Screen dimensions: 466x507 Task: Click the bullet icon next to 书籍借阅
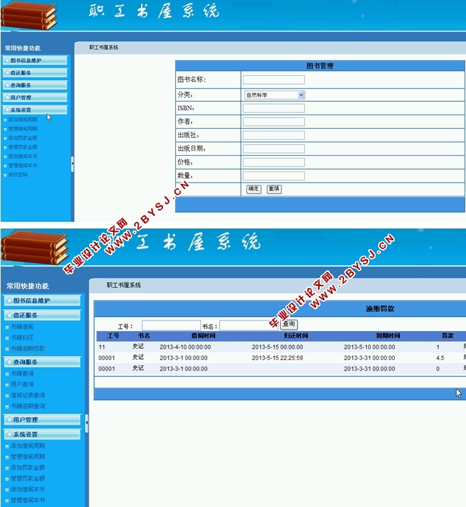[7, 327]
